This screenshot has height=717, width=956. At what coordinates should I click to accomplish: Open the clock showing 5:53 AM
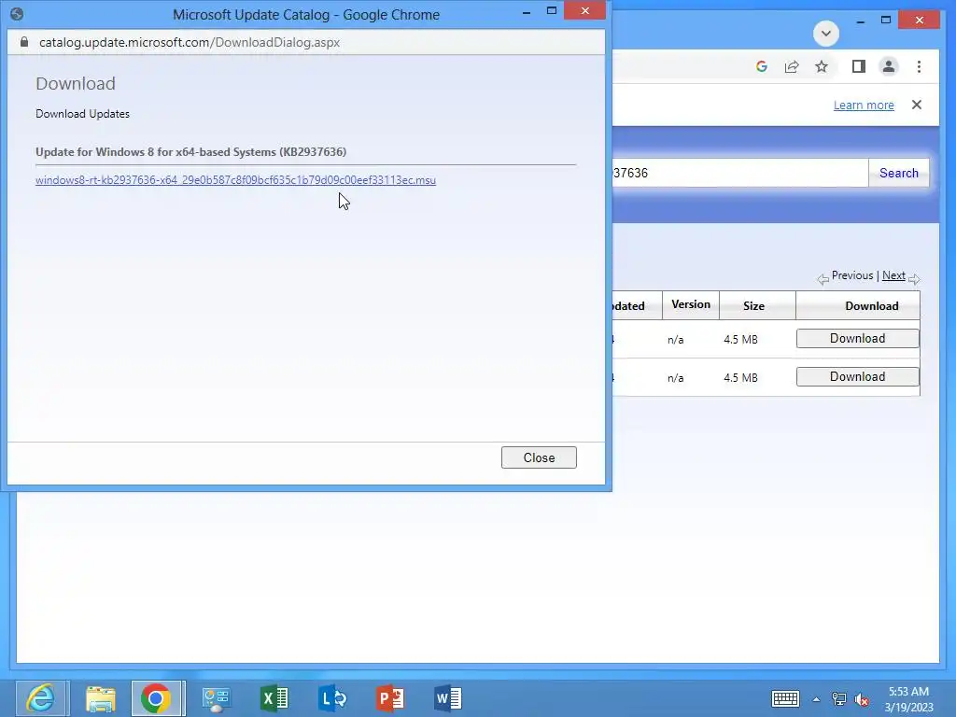(x=908, y=698)
